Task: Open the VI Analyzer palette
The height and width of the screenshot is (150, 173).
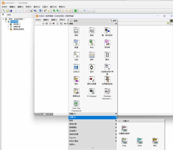Action: pos(92,91)
